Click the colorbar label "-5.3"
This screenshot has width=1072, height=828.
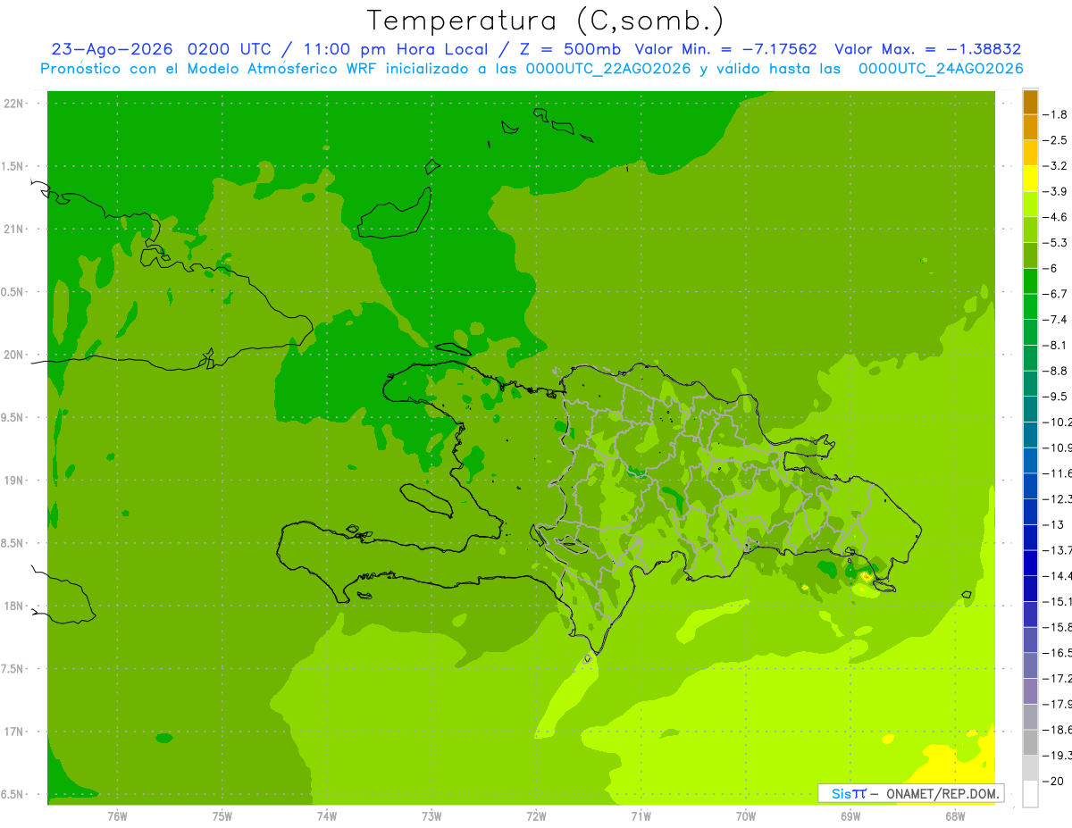pyautogui.click(x=1056, y=242)
